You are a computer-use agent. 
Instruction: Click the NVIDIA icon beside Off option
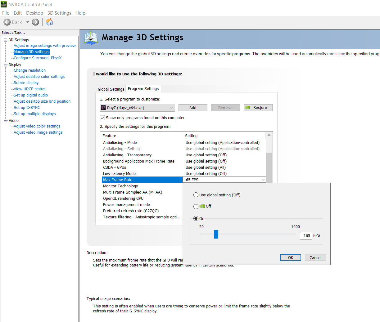coord(202,206)
